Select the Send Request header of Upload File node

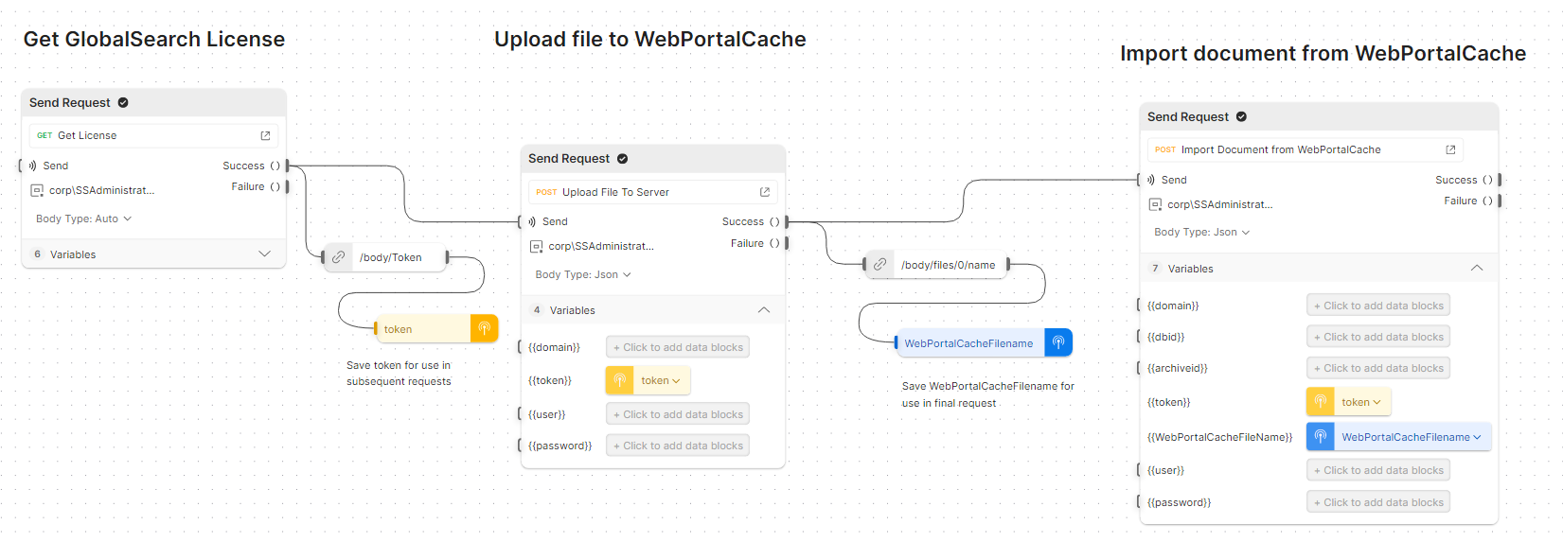pyautogui.click(x=569, y=159)
